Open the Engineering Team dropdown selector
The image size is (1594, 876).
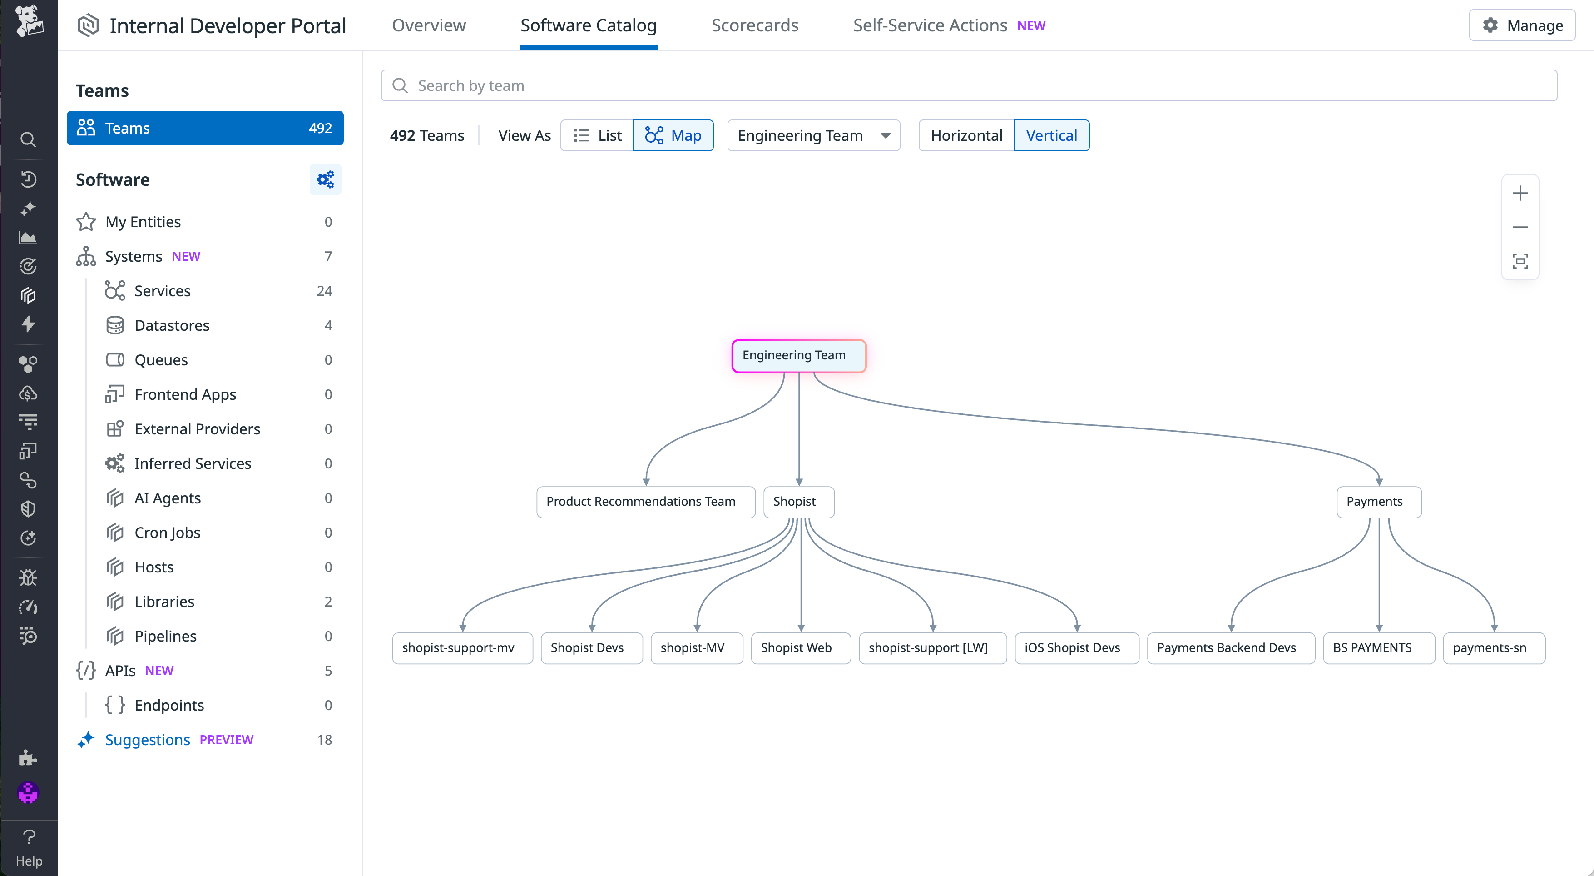click(813, 135)
